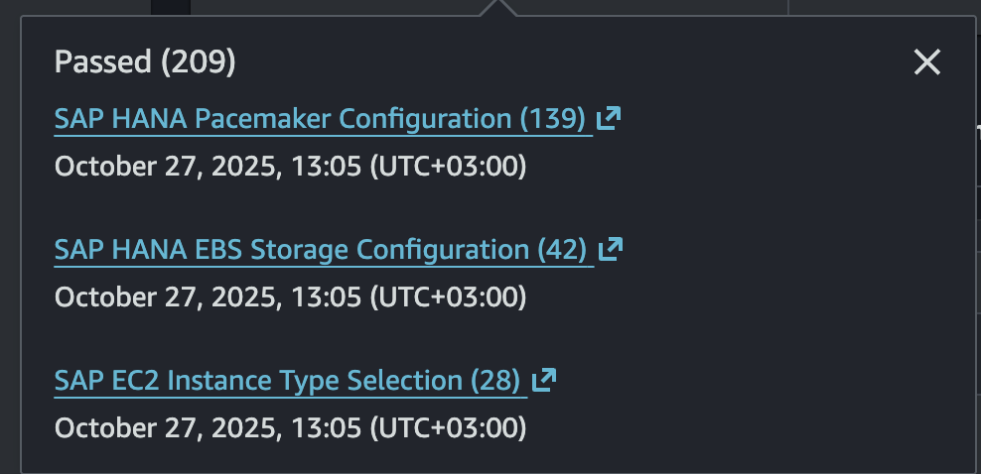
Task: Click the (42) count in EBS Storage link
Action: point(561,249)
